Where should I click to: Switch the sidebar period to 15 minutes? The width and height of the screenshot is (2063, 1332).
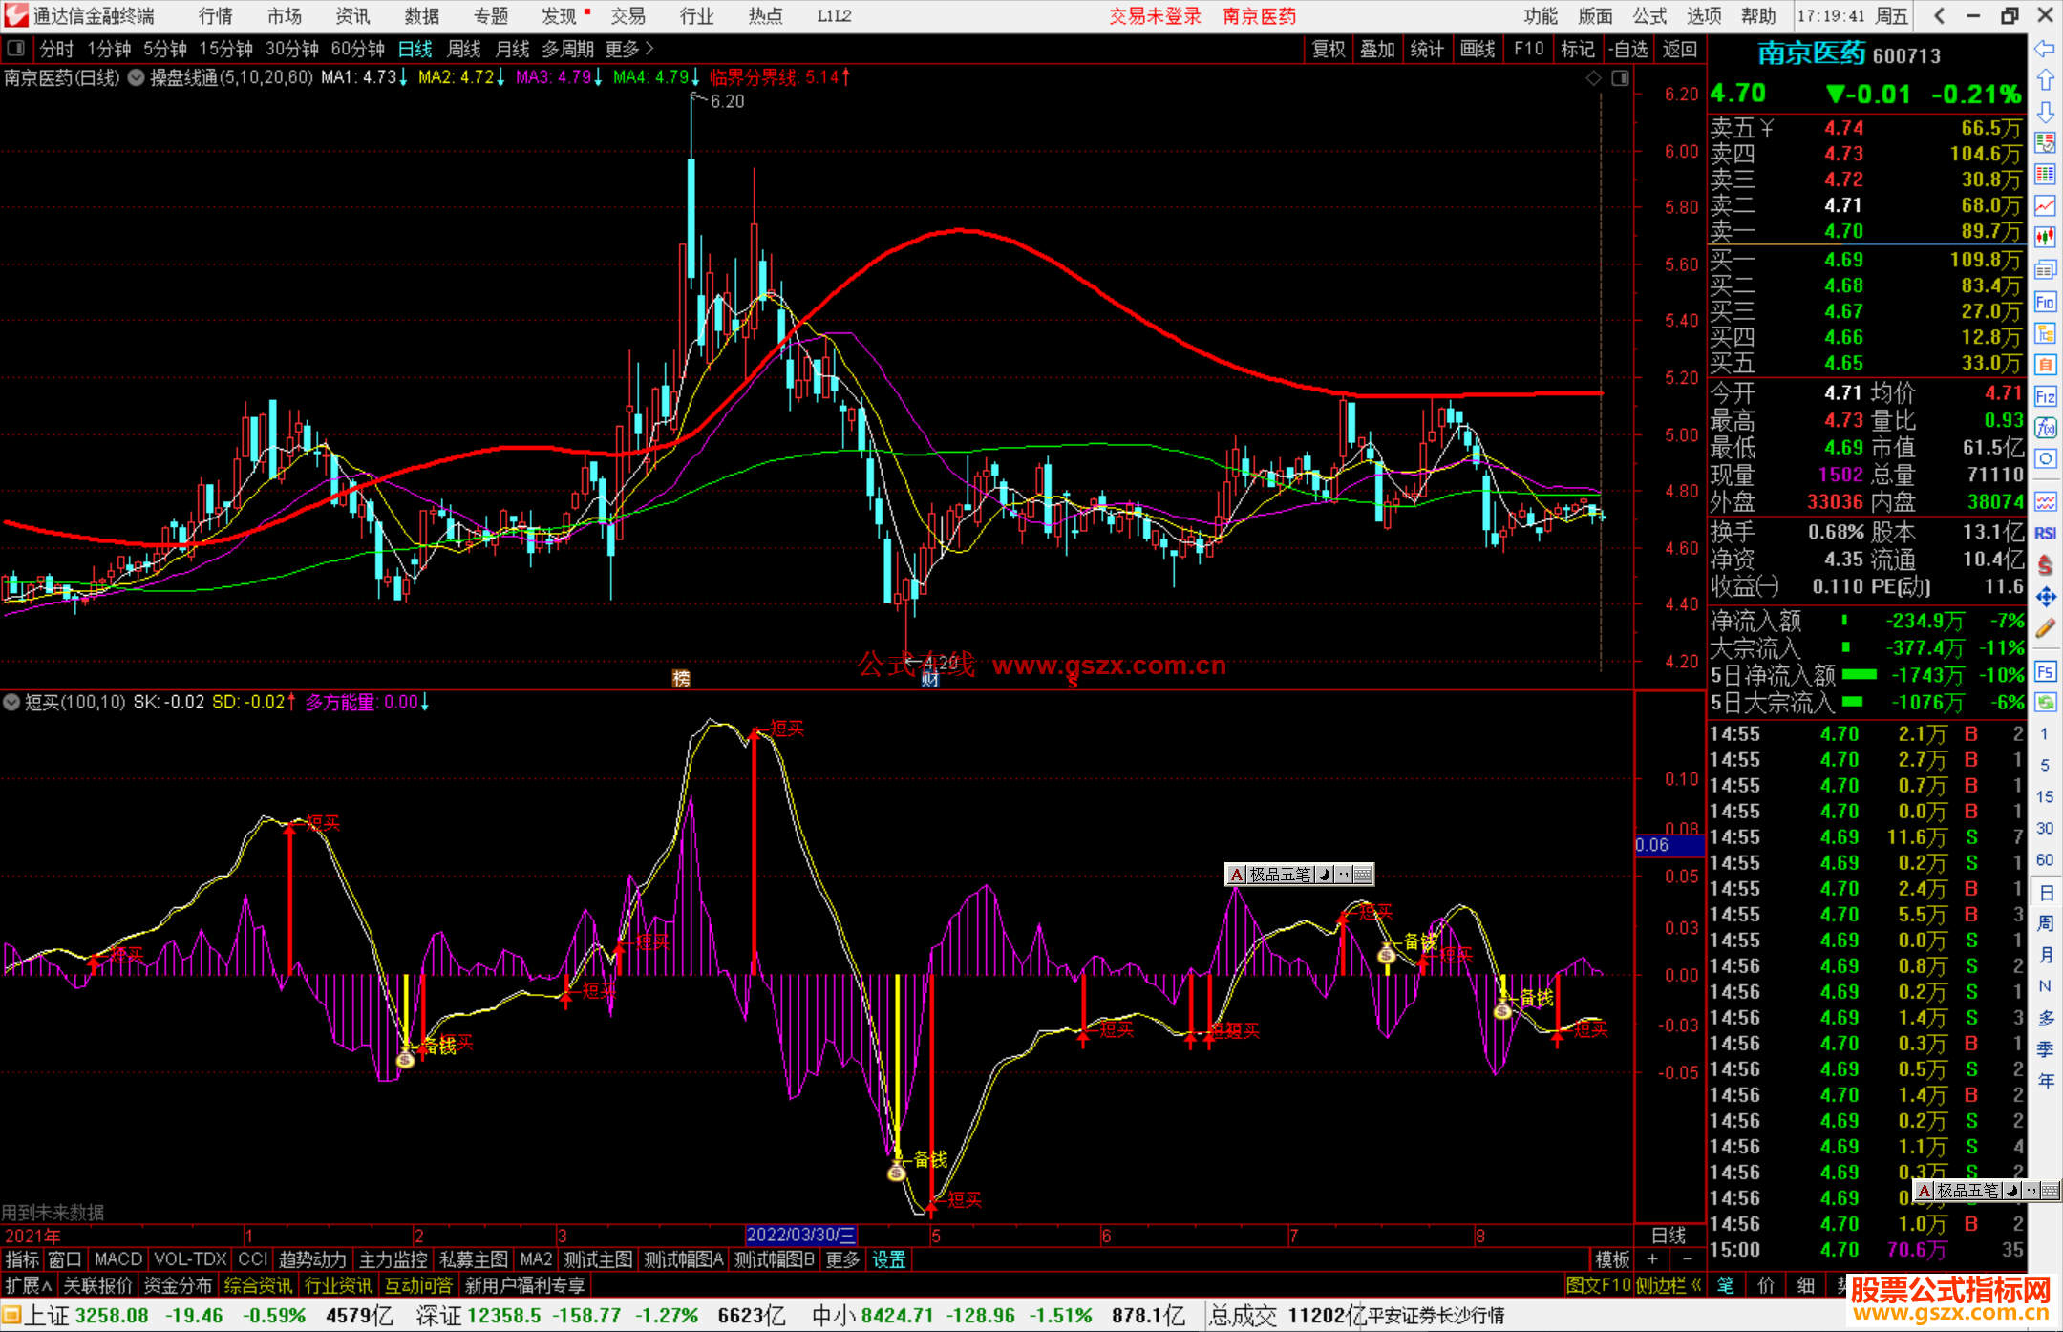[x=2044, y=796]
